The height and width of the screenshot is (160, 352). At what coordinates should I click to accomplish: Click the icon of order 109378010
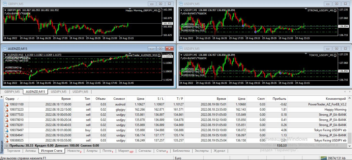click(7, 120)
